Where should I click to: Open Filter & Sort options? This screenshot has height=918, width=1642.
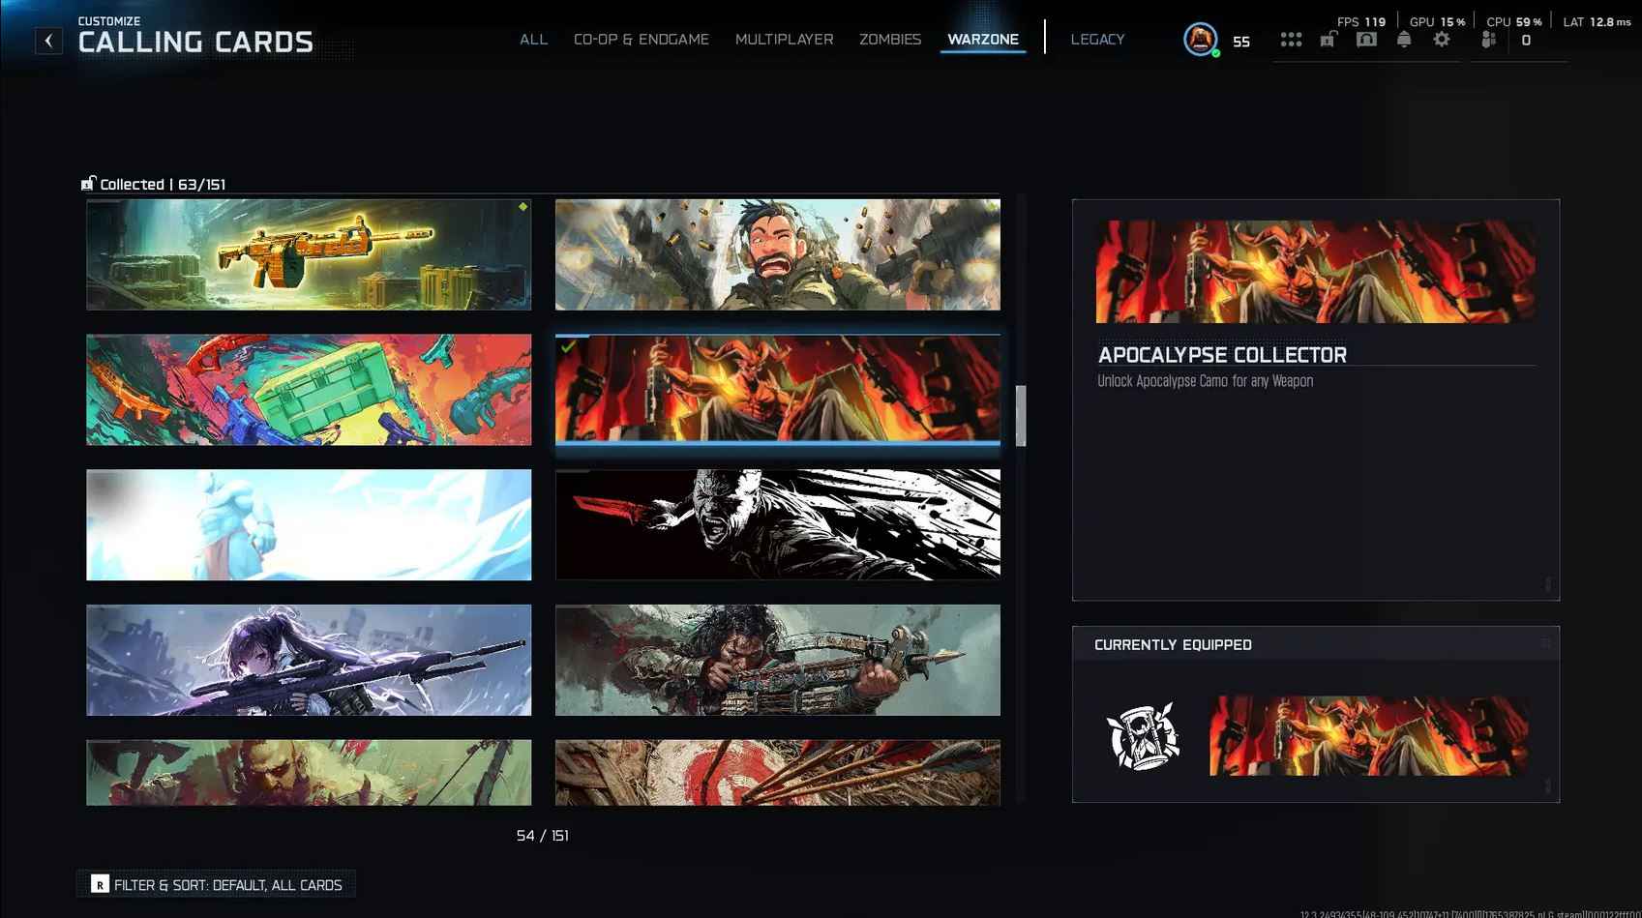tap(217, 884)
